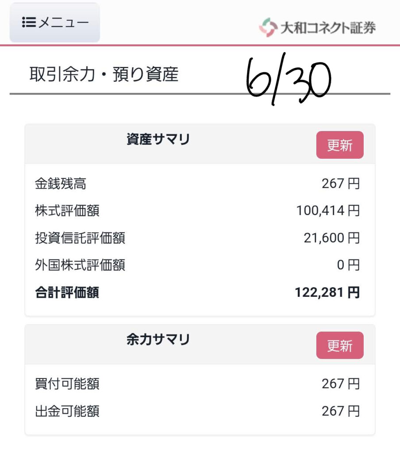Click the 100,414 円 stock value
The height and width of the screenshot is (453, 400).
coord(328,211)
